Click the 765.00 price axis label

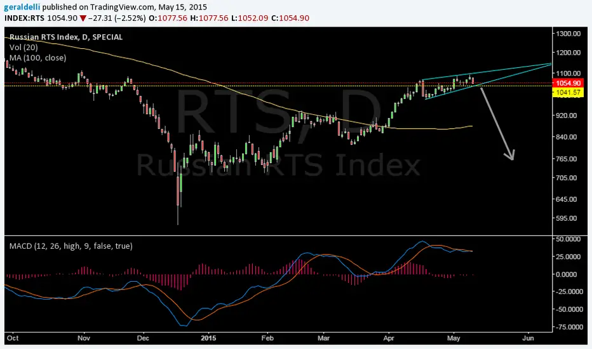click(x=566, y=159)
